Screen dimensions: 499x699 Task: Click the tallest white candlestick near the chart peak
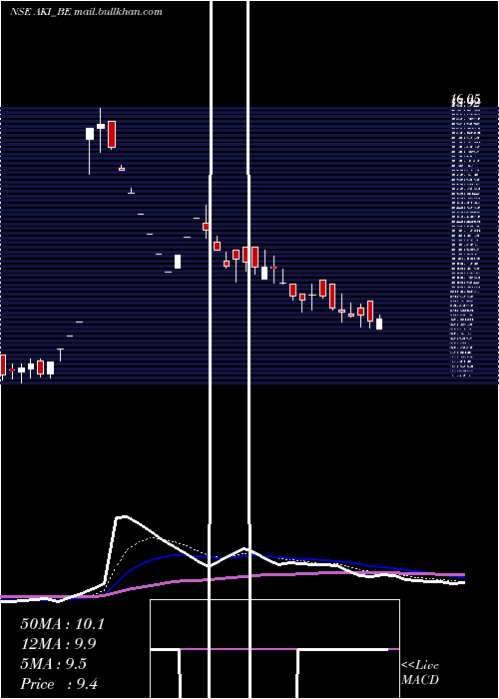tap(90, 134)
